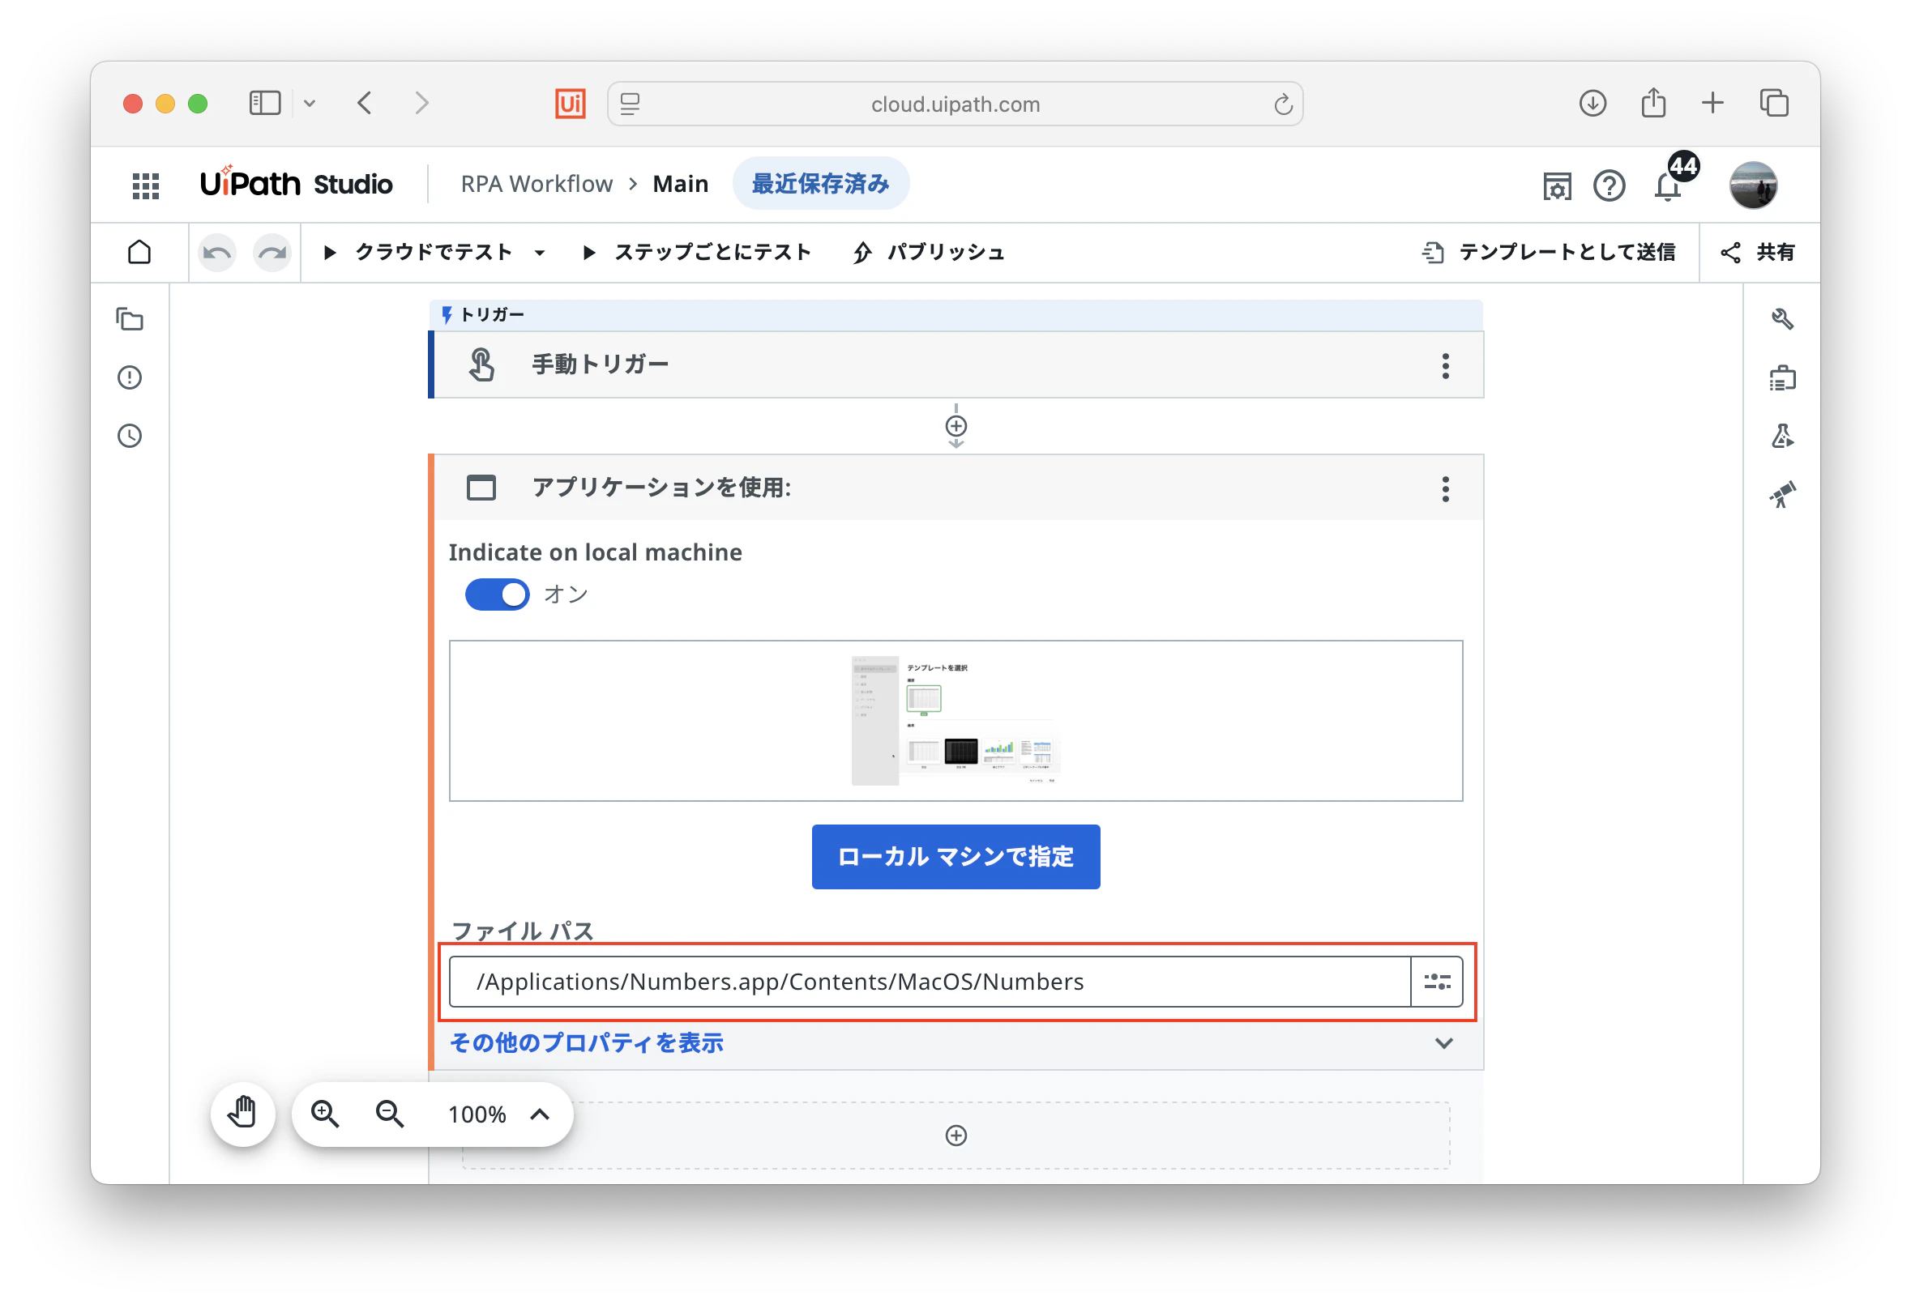This screenshot has height=1304, width=1911.
Task: Select the 手動トリガー activity card
Action: 956,364
